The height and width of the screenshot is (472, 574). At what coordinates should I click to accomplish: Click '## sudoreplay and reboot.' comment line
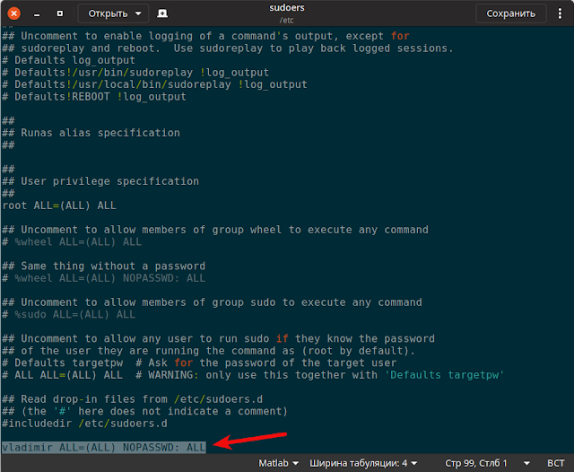(228, 48)
